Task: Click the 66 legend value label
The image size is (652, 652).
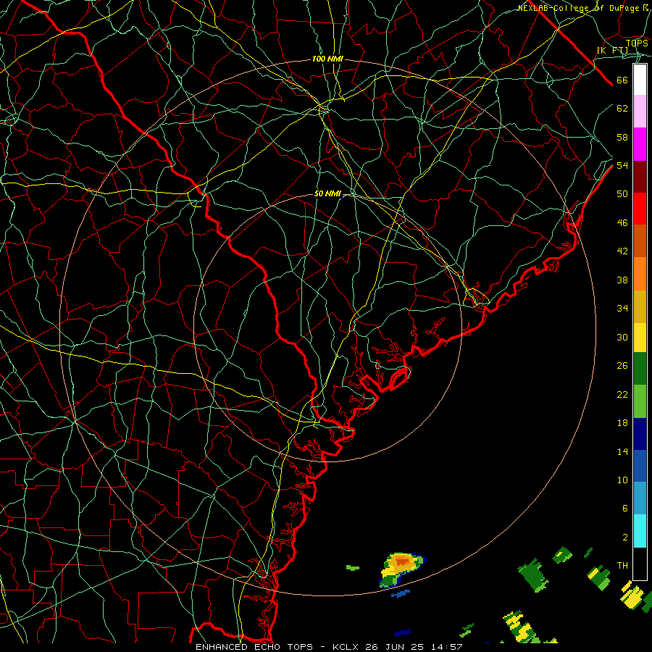Action: [622, 80]
